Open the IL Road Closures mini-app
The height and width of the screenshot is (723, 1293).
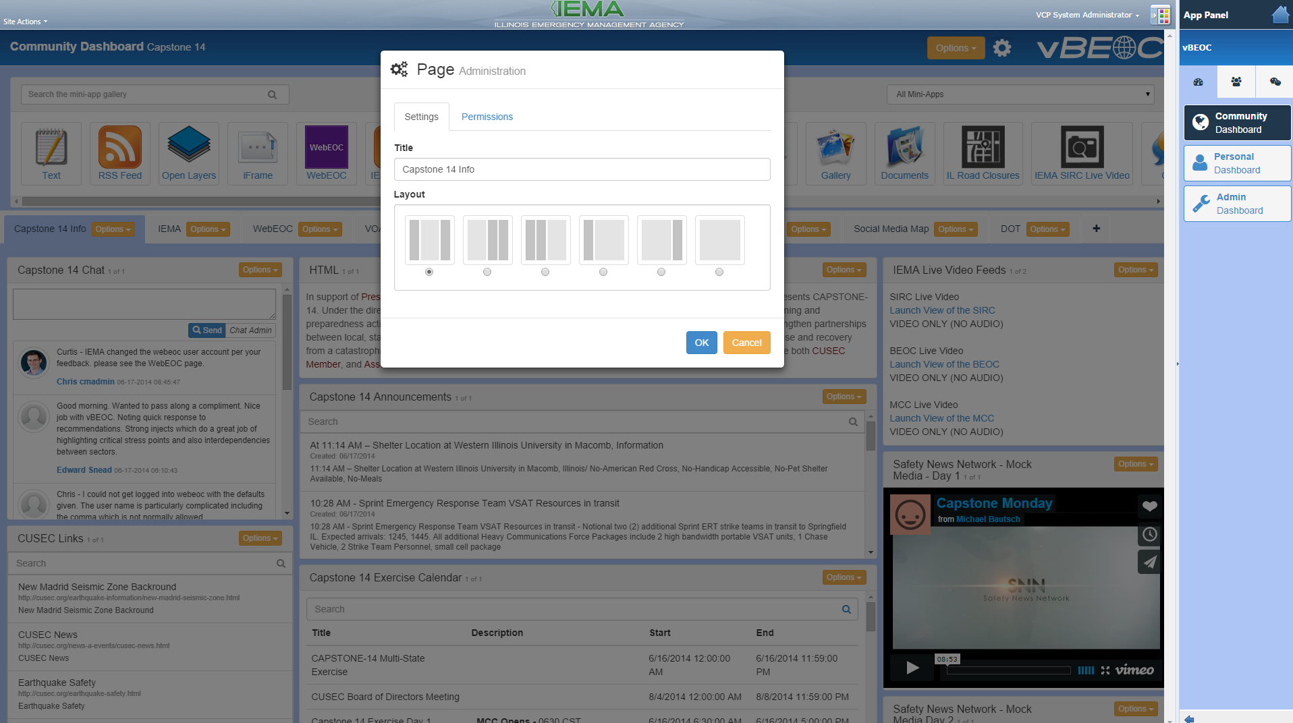[982, 148]
